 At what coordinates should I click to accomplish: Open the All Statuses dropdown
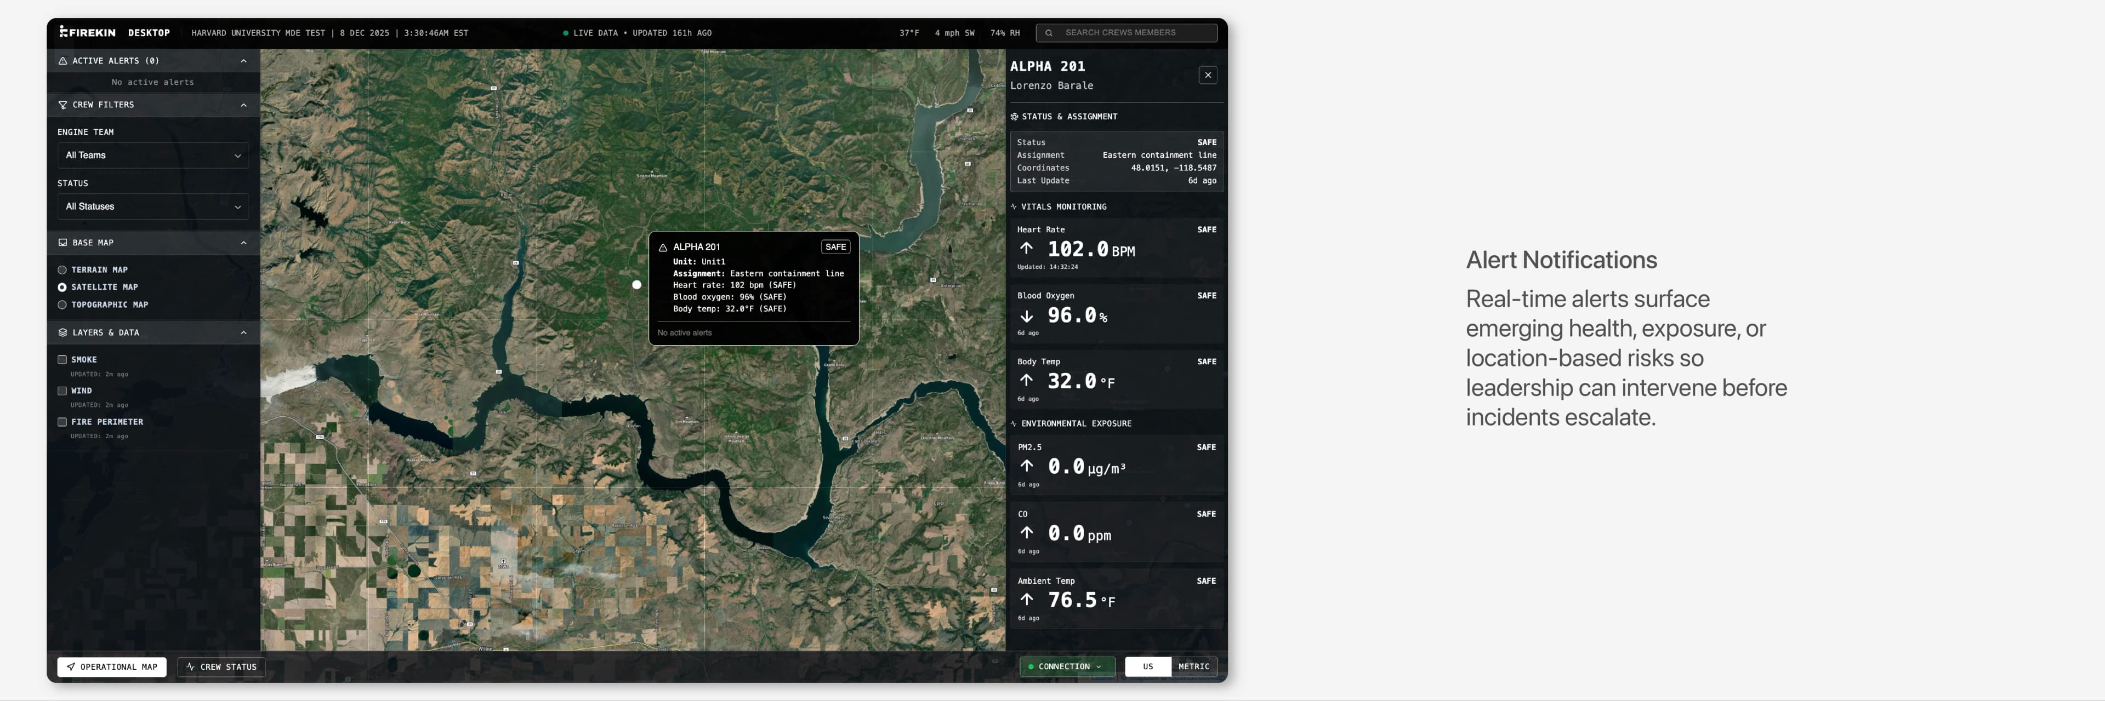pyautogui.click(x=153, y=206)
